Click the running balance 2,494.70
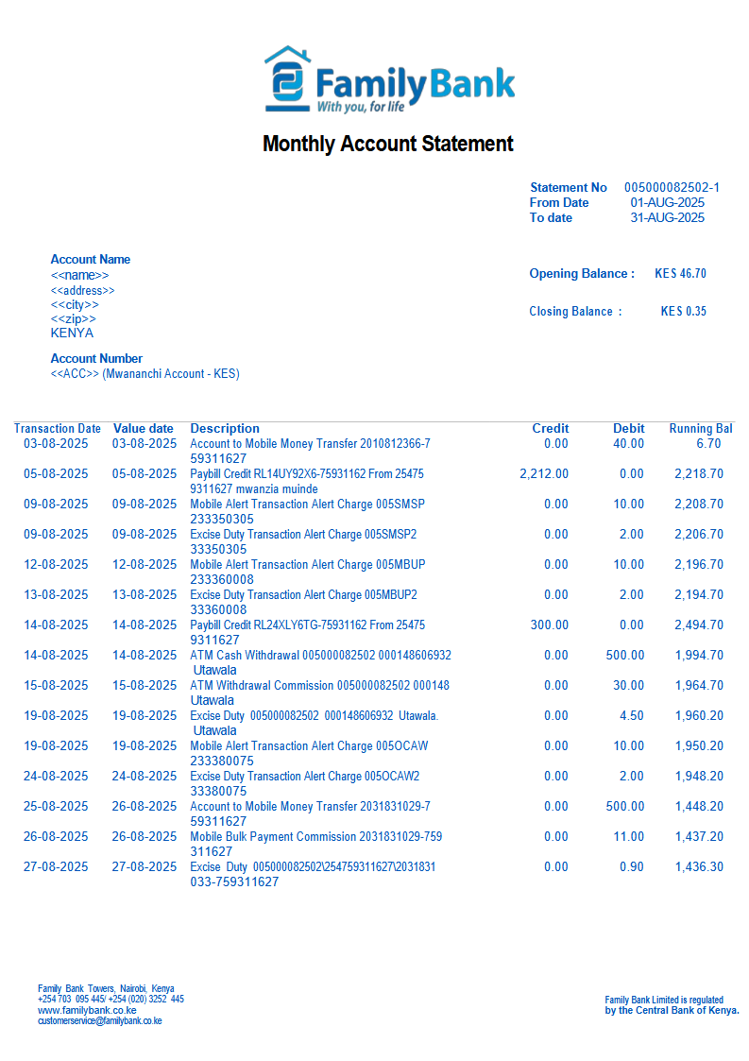The height and width of the screenshot is (1061, 749). click(698, 625)
